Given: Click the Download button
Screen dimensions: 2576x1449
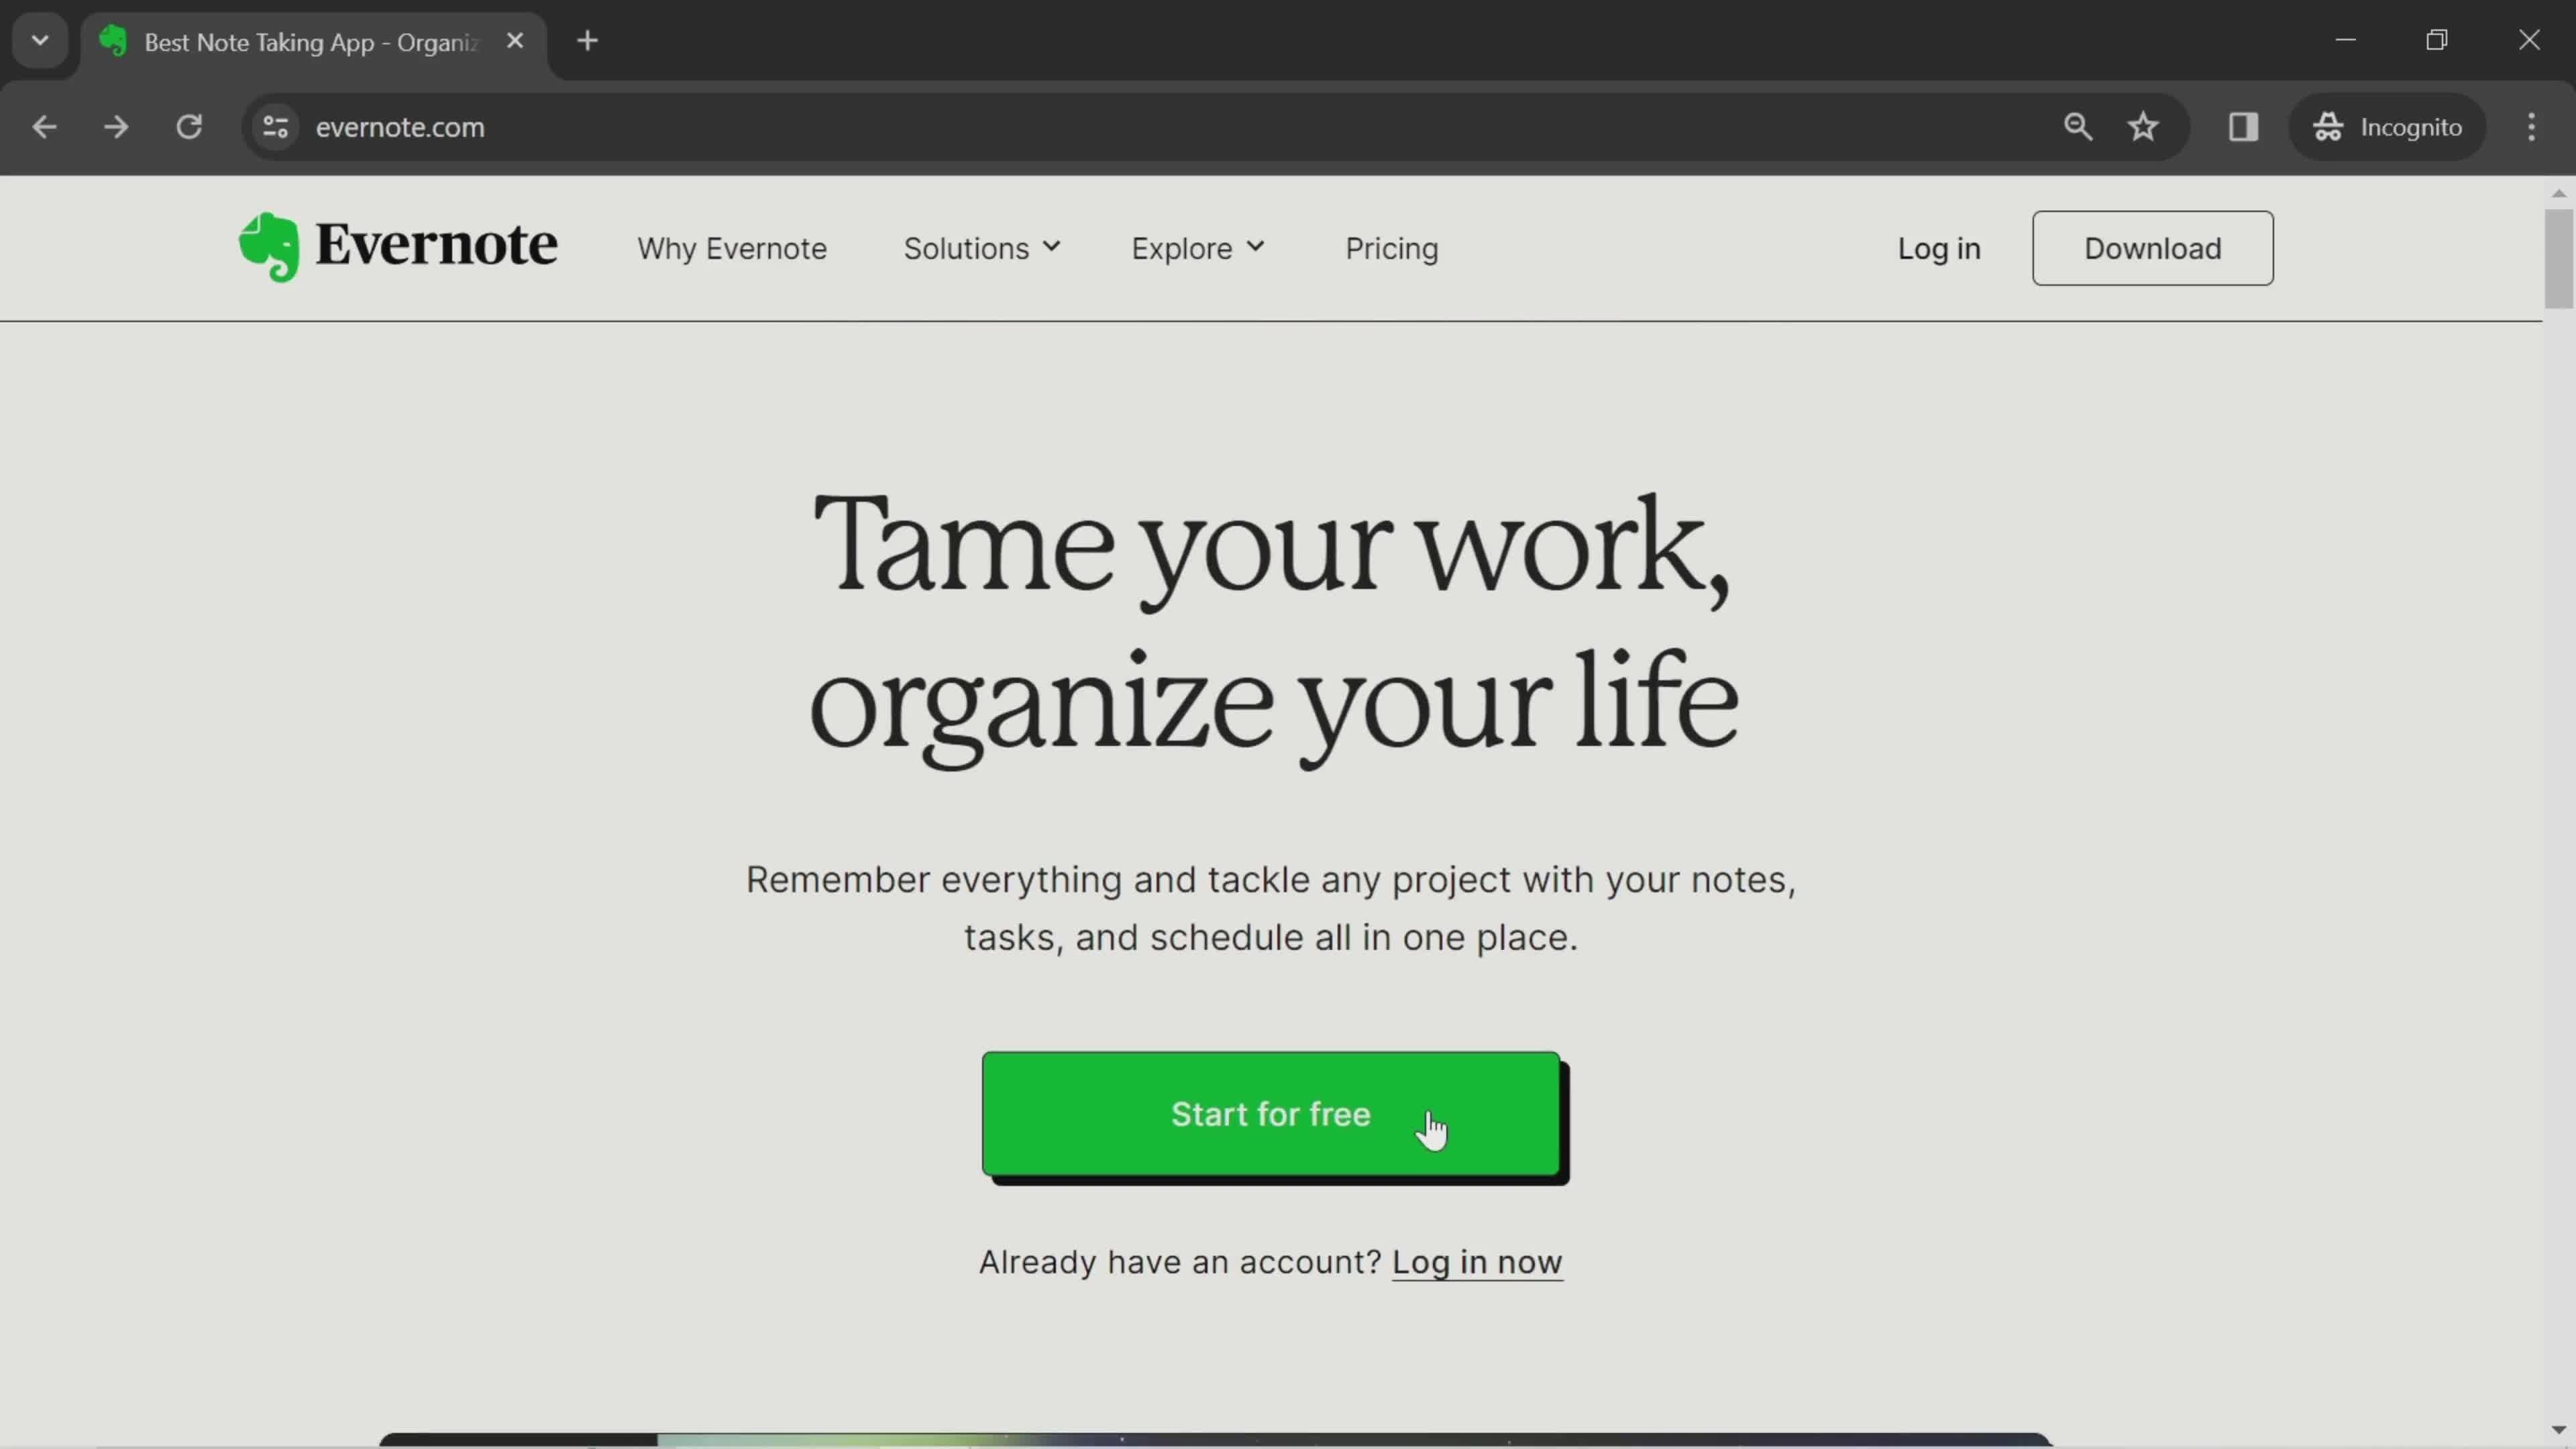Looking at the screenshot, I should pos(2152,248).
